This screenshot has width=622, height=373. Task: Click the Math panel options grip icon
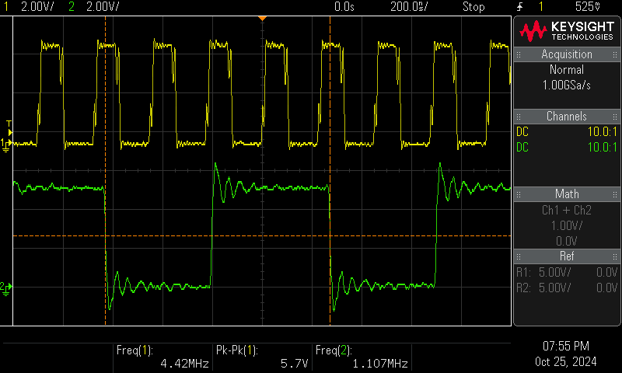(615, 194)
